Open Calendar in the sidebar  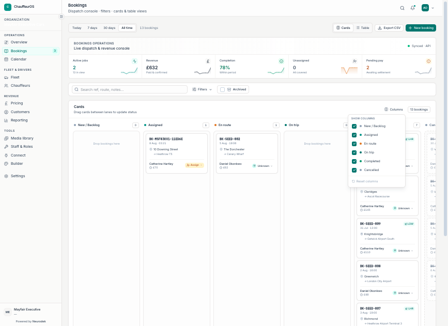pyautogui.click(x=30, y=59)
